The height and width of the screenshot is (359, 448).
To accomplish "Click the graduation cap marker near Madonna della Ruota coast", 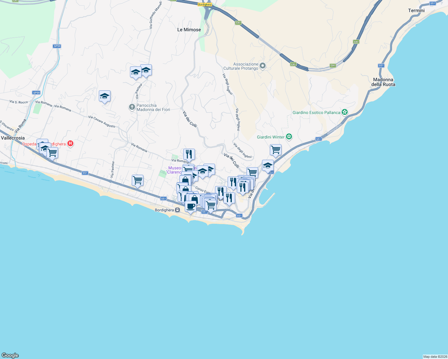I will pyautogui.click(x=268, y=165).
